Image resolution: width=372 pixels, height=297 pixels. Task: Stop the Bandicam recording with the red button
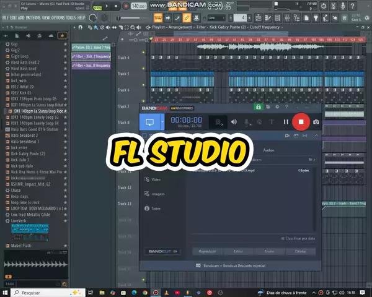[301, 121]
